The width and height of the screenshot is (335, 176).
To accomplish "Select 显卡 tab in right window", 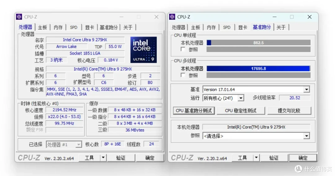I will (243, 28).
